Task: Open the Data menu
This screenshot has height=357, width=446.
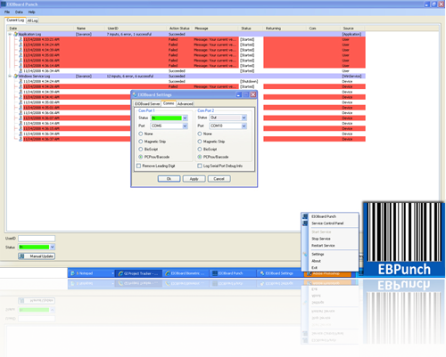Action: (19, 12)
